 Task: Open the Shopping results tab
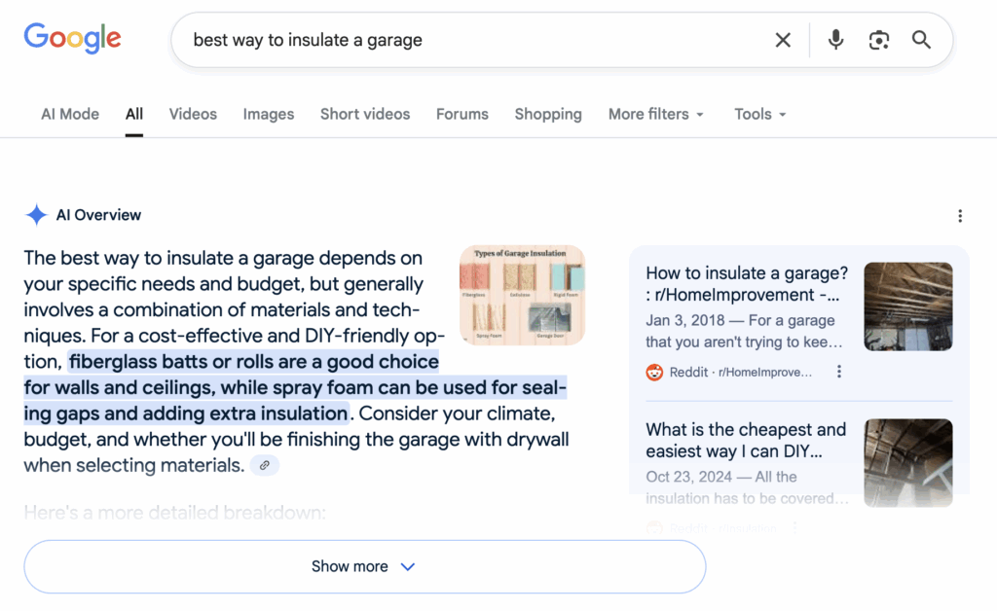[x=548, y=114]
